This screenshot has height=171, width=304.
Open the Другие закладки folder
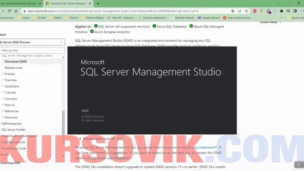pos(295,18)
